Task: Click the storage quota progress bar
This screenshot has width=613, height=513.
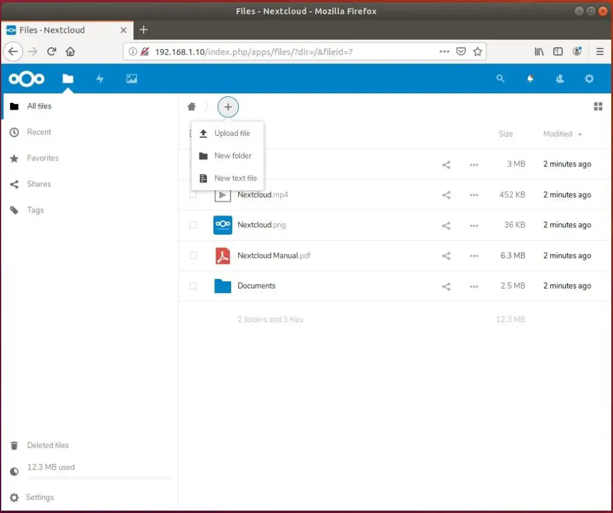Action: [x=99, y=478]
